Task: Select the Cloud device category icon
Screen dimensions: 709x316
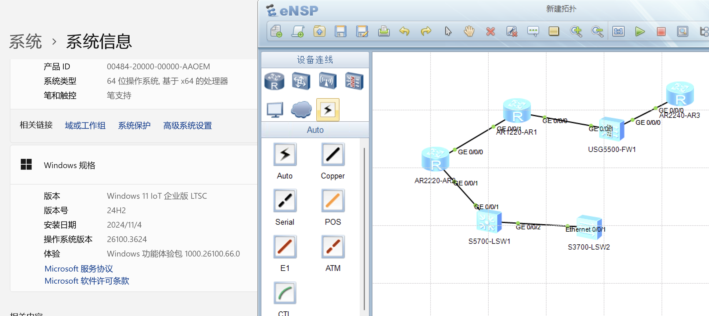Action: pyautogui.click(x=301, y=110)
